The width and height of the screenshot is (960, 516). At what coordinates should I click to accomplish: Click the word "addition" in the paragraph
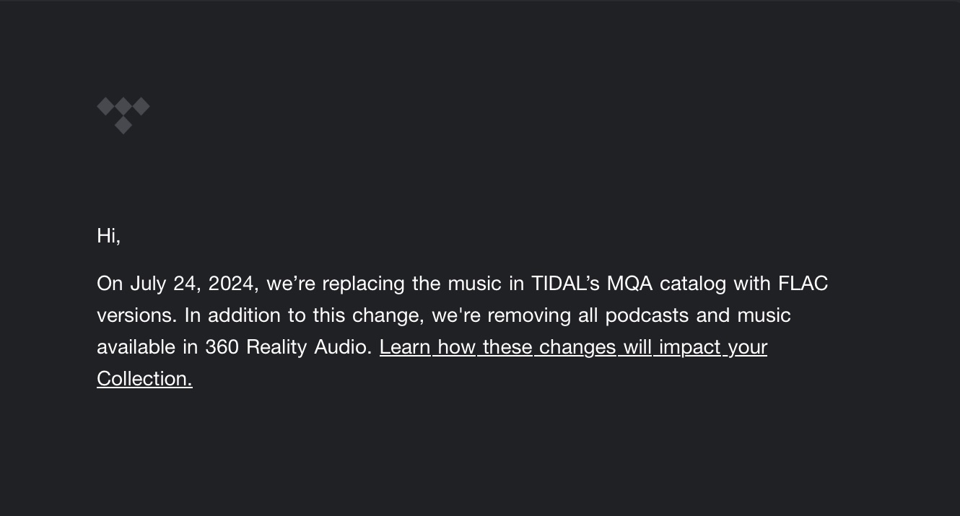tap(235, 315)
